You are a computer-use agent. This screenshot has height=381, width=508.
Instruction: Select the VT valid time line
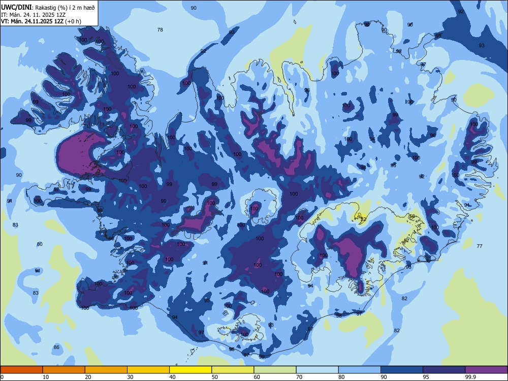click(x=41, y=21)
